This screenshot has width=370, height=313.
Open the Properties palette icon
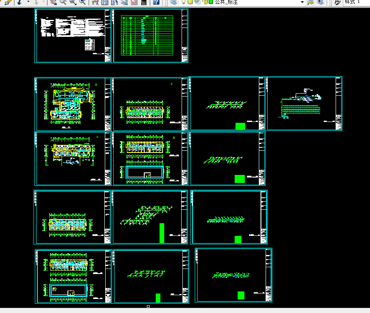pos(95,3)
